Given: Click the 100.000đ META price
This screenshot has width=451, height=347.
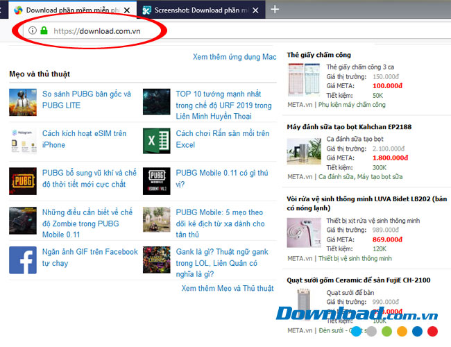Looking at the screenshot, I should [387, 86].
